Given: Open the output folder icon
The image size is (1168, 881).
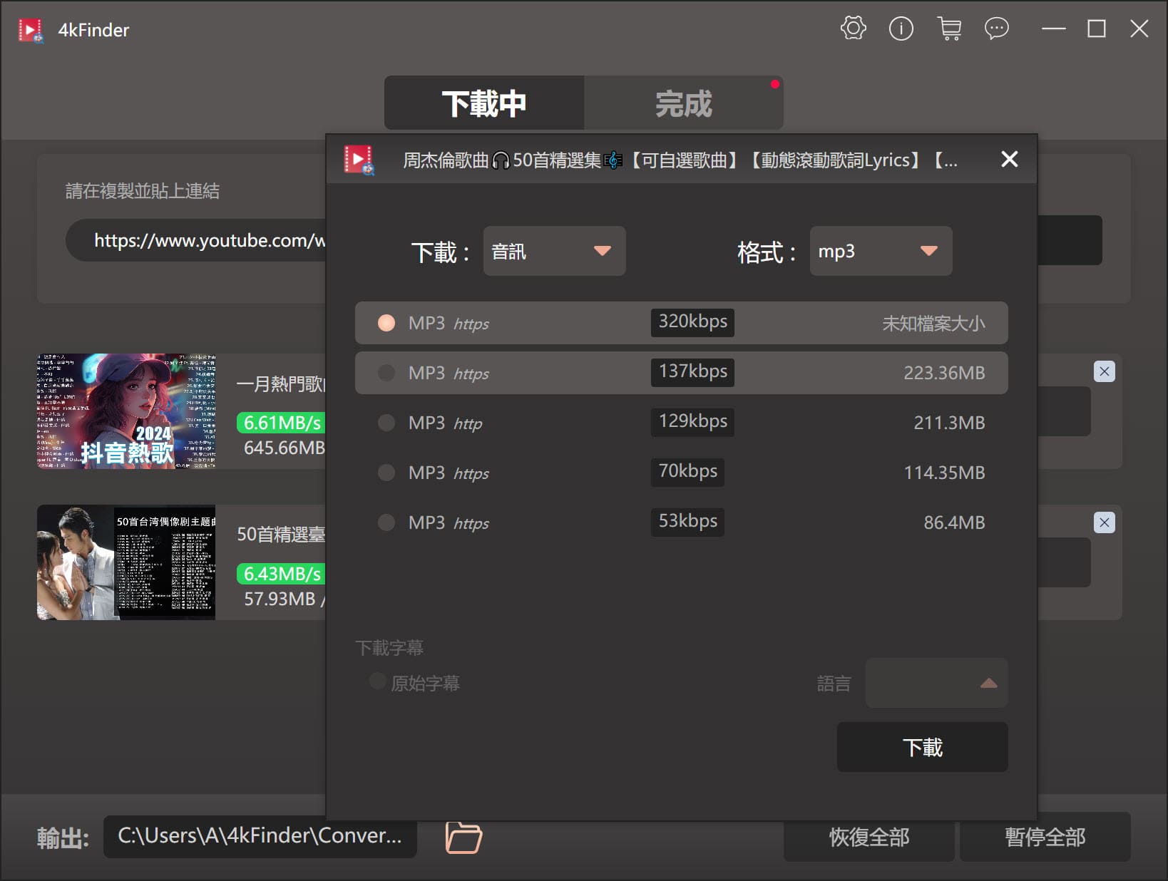Looking at the screenshot, I should [x=463, y=837].
